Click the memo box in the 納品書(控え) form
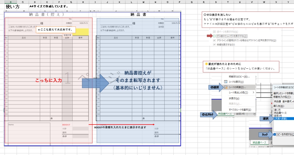 coord(29,133)
